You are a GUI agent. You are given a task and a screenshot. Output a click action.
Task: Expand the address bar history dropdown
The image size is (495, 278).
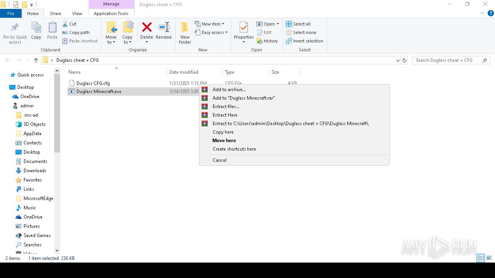(x=398, y=61)
